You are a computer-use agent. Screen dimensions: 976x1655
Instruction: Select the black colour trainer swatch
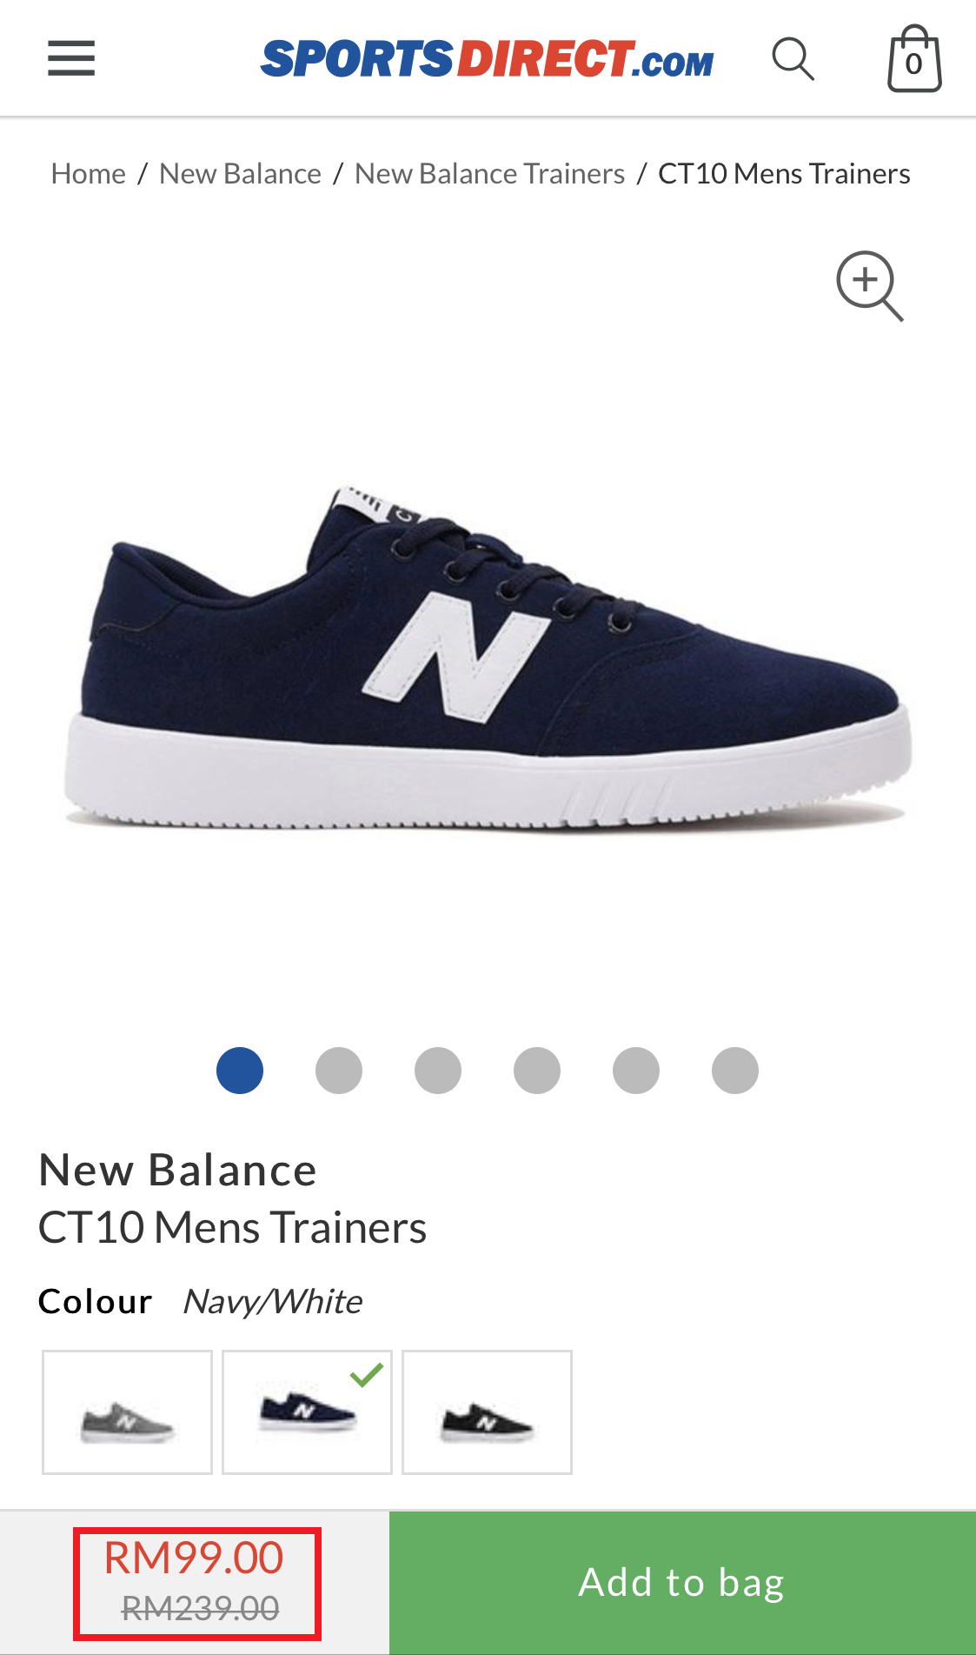tap(487, 1411)
